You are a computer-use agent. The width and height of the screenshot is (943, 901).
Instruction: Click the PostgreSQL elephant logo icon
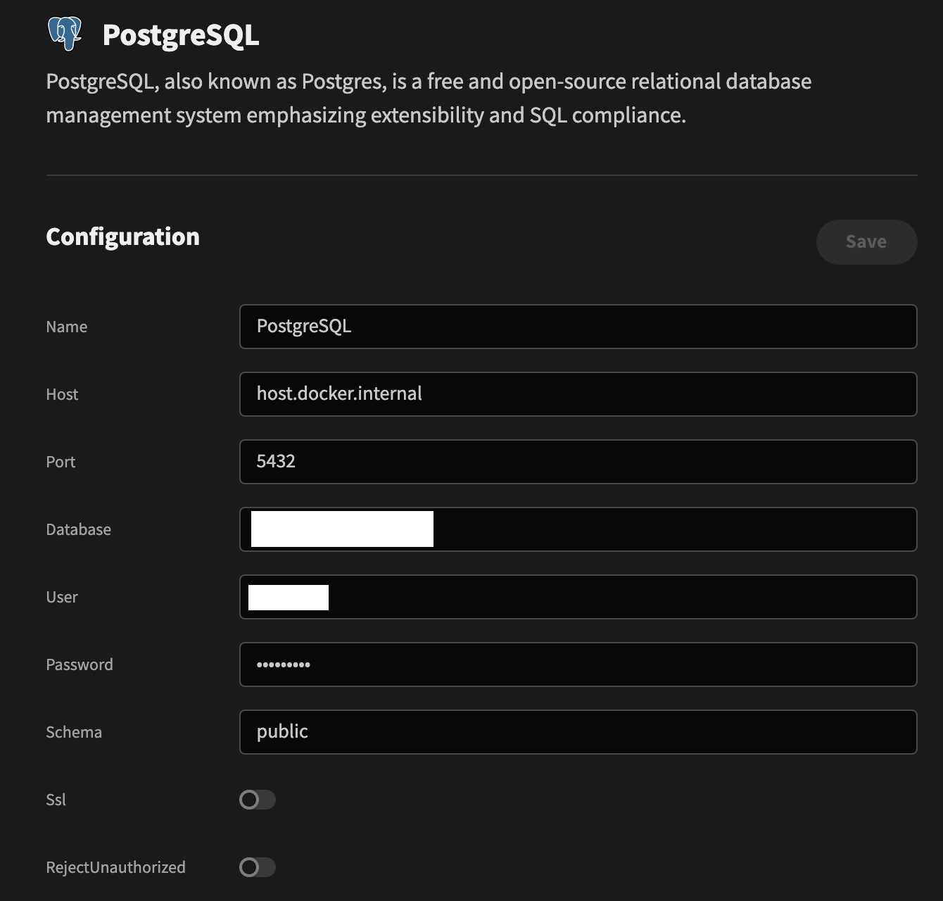pyautogui.click(x=65, y=32)
